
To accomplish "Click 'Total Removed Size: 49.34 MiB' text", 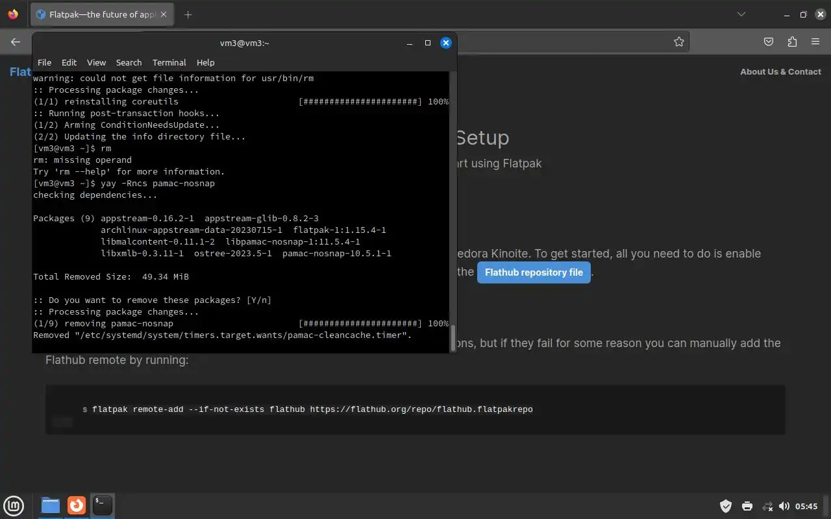I will tap(111, 276).
